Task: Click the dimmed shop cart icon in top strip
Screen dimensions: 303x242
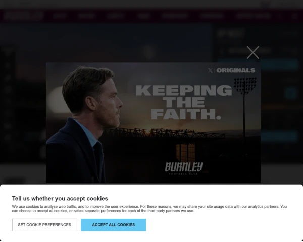Action: pos(265,4)
